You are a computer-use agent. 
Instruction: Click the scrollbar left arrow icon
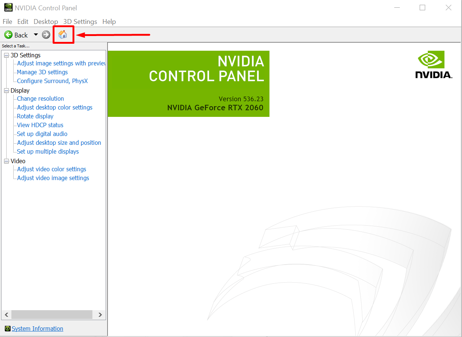coord(6,315)
